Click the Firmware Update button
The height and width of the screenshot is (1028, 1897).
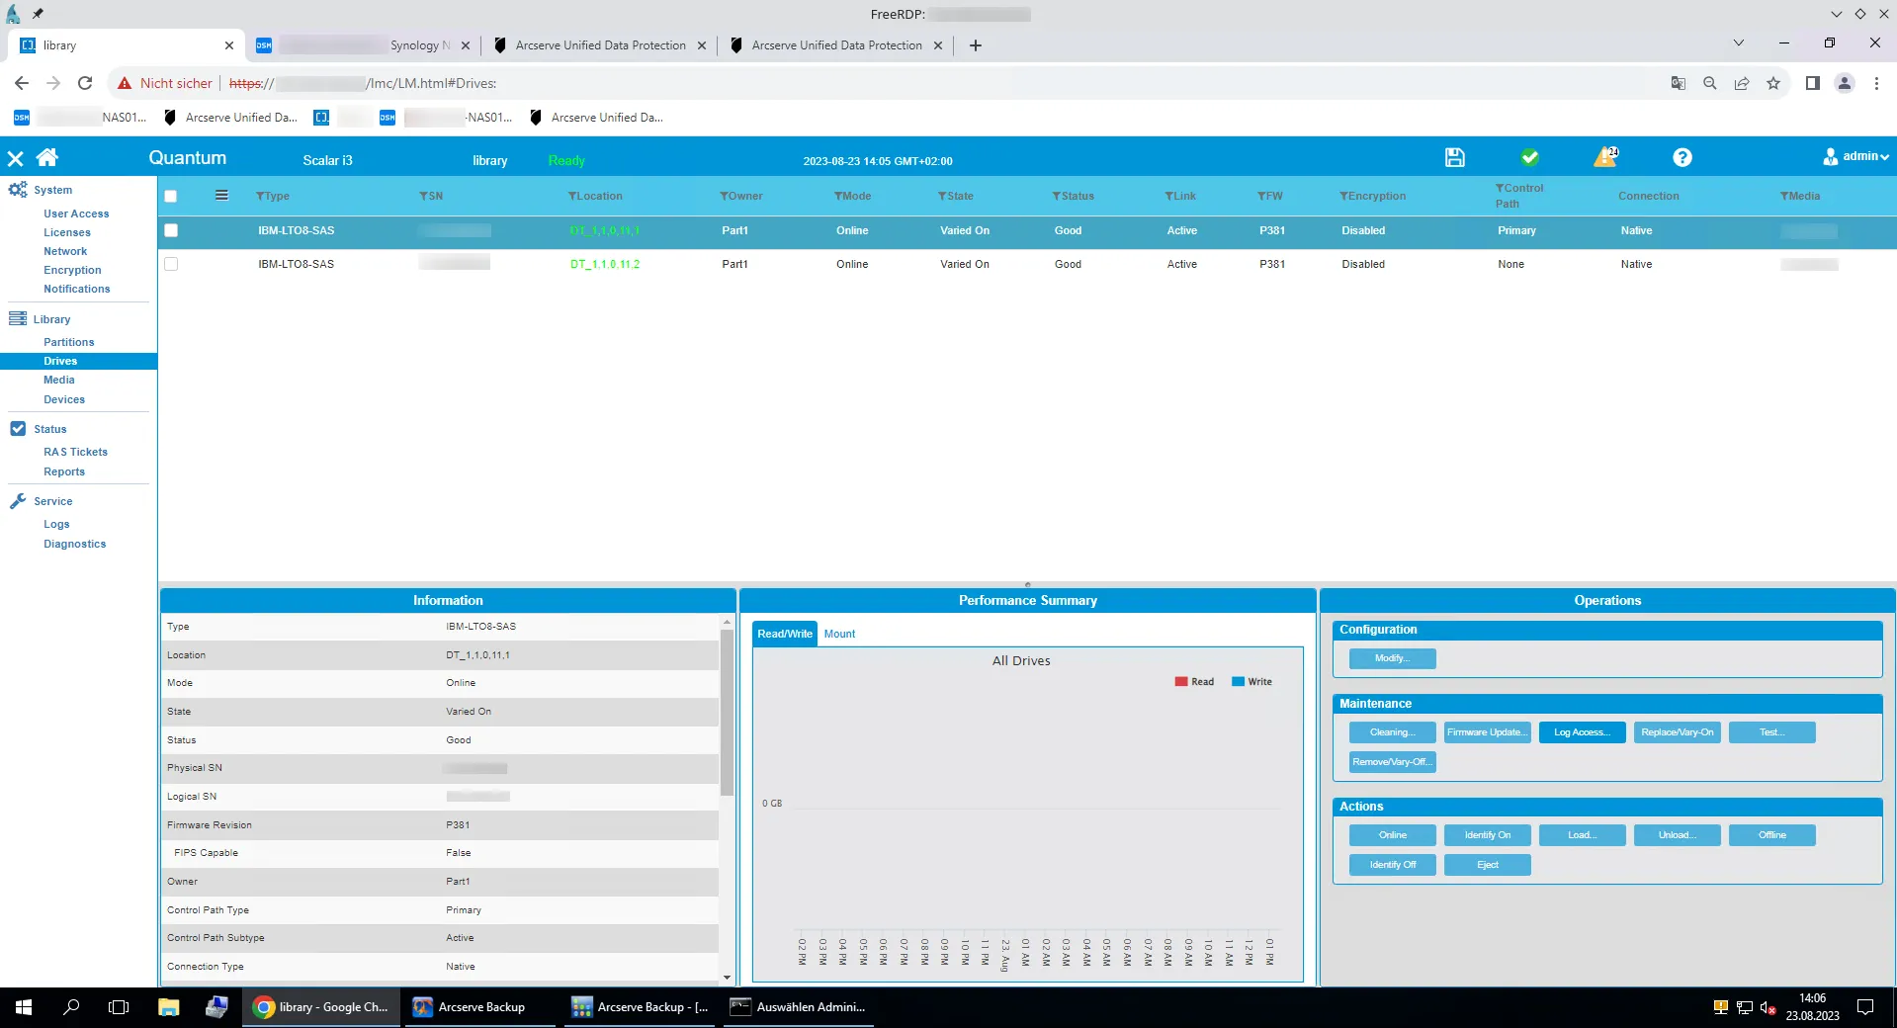(1487, 732)
